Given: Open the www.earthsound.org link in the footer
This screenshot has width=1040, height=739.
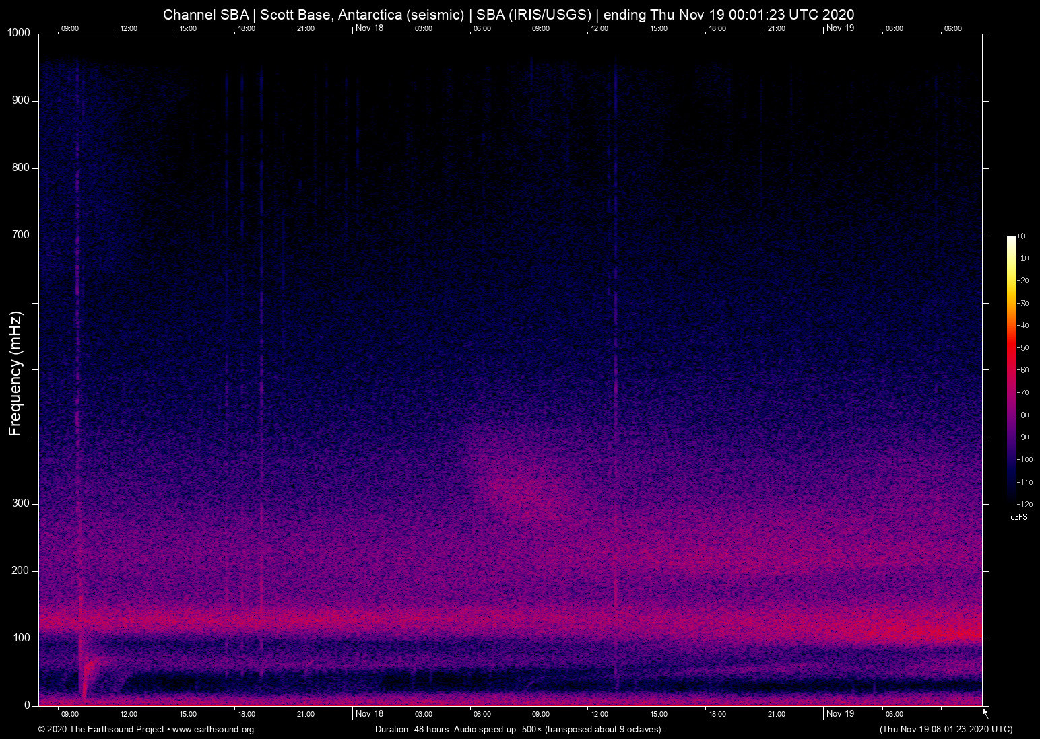Looking at the screenshot, I should click(x=213, y=729).
